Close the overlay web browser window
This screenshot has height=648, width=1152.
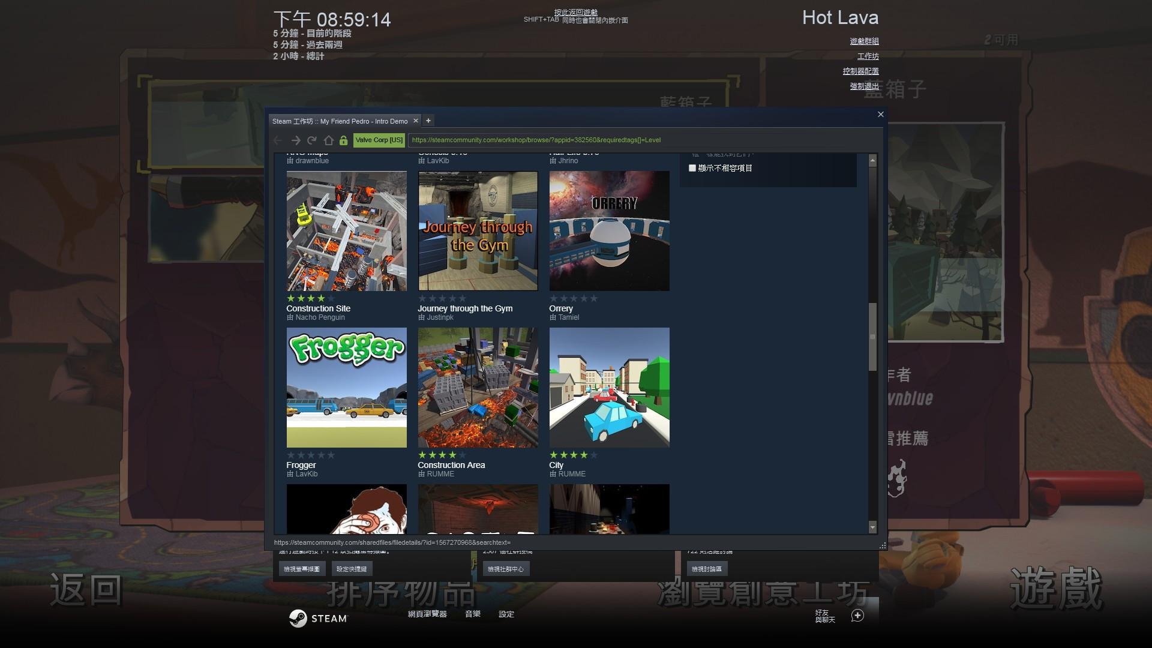[880, 114]
